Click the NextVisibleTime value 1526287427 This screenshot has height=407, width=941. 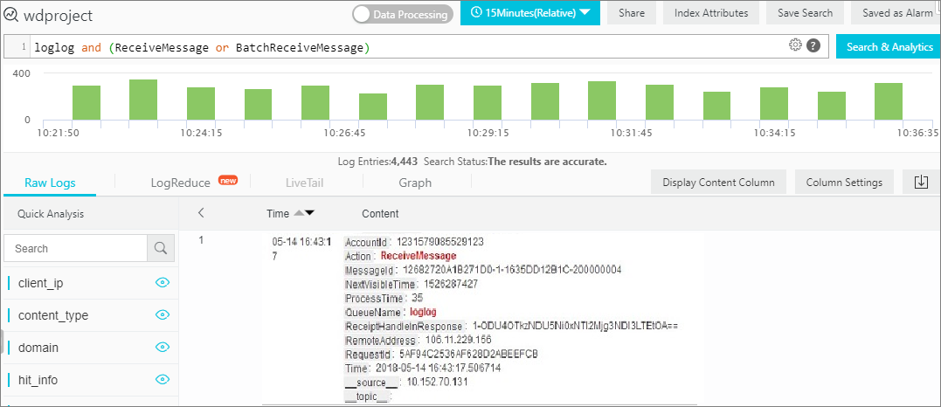point(451,283)
